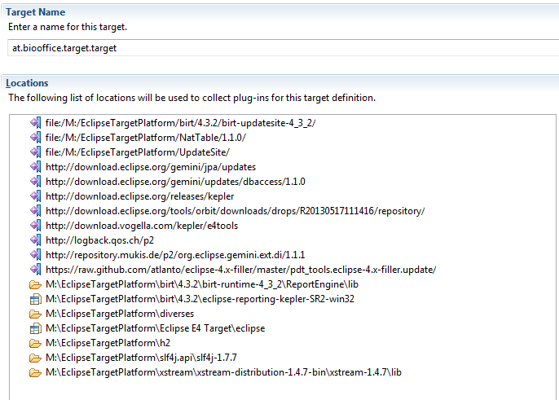Select the Eclipse E4 Target\eclipse row
The height and width of the screenshot is (400, 559).
coord(155,328)
